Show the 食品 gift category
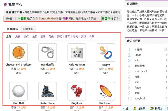 click(92, 36)
